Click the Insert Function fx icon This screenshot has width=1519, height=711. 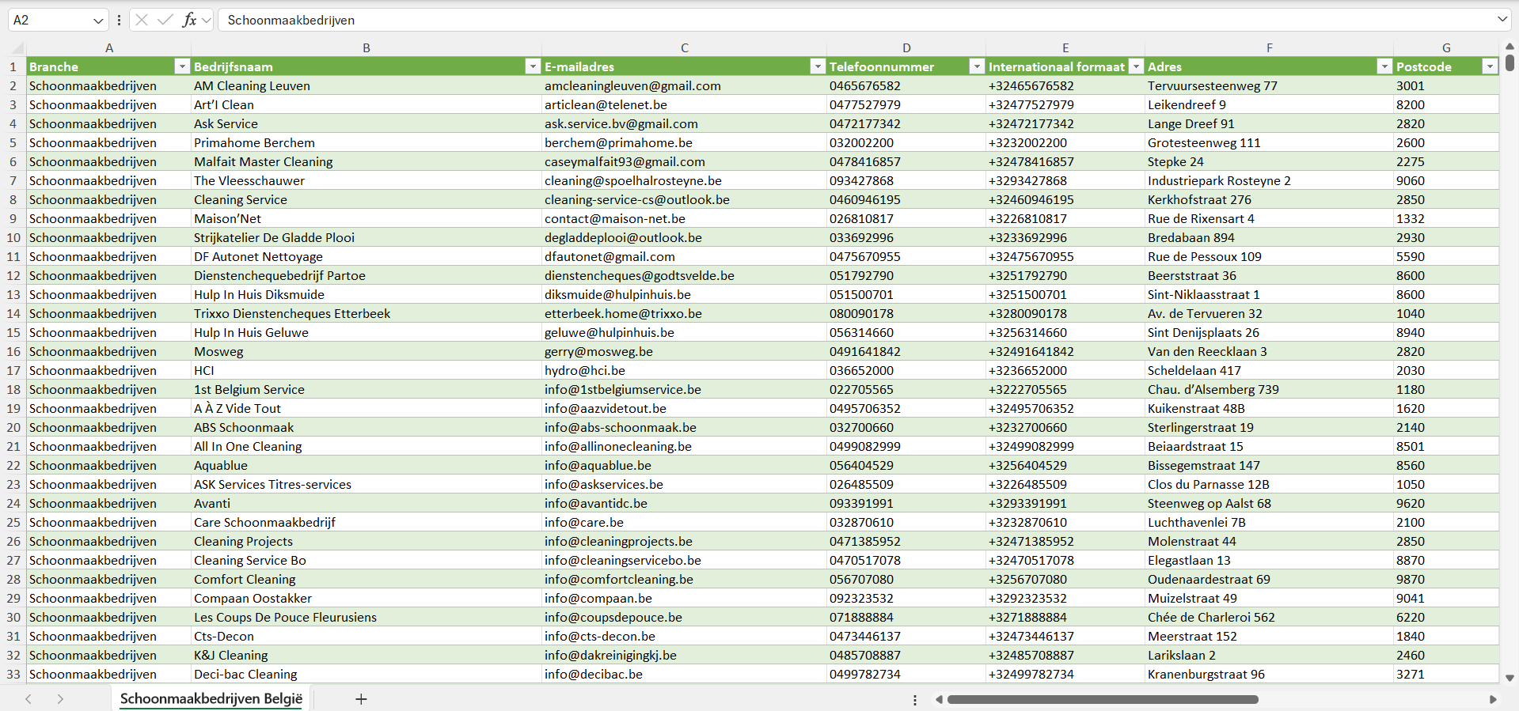189,20
